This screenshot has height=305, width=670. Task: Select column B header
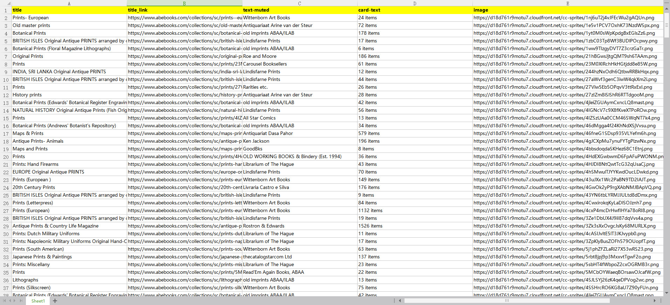tap(184, 4)
